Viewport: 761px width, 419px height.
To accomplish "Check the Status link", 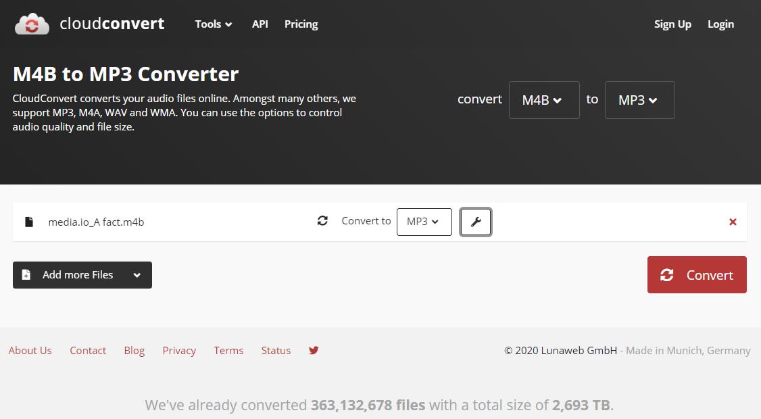I will point(276,351).
